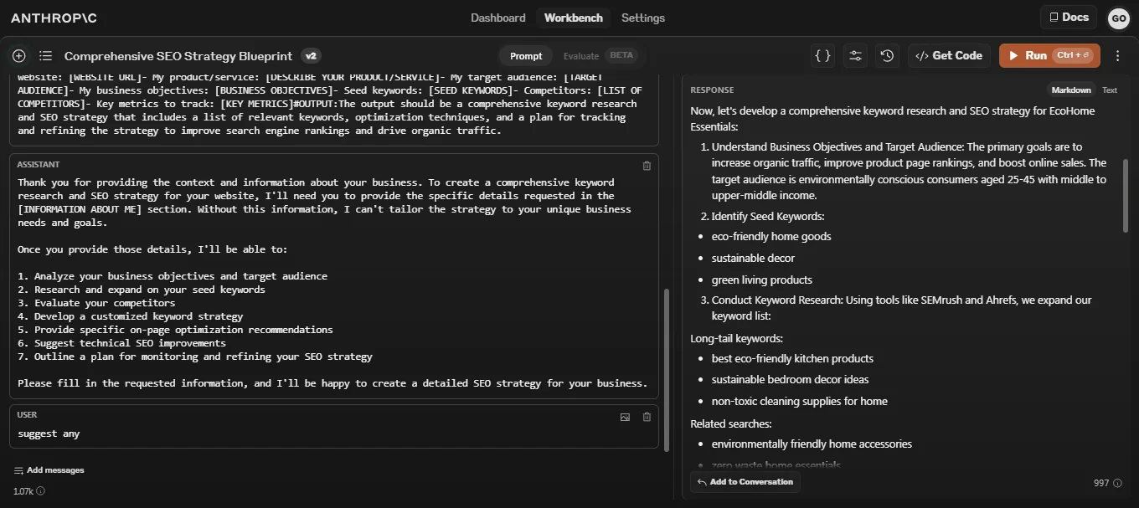The width and height of the screenshot is (1139, 508).
Task: Click the Get Code button
Action: pos(949,56)
